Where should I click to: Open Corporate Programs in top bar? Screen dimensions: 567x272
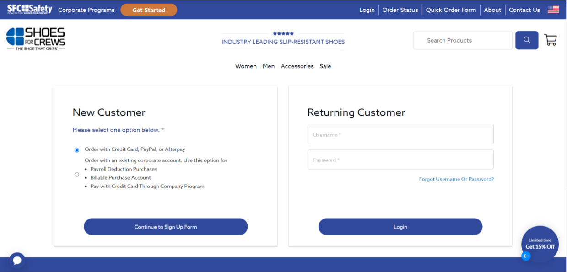(x=86, y=10)
